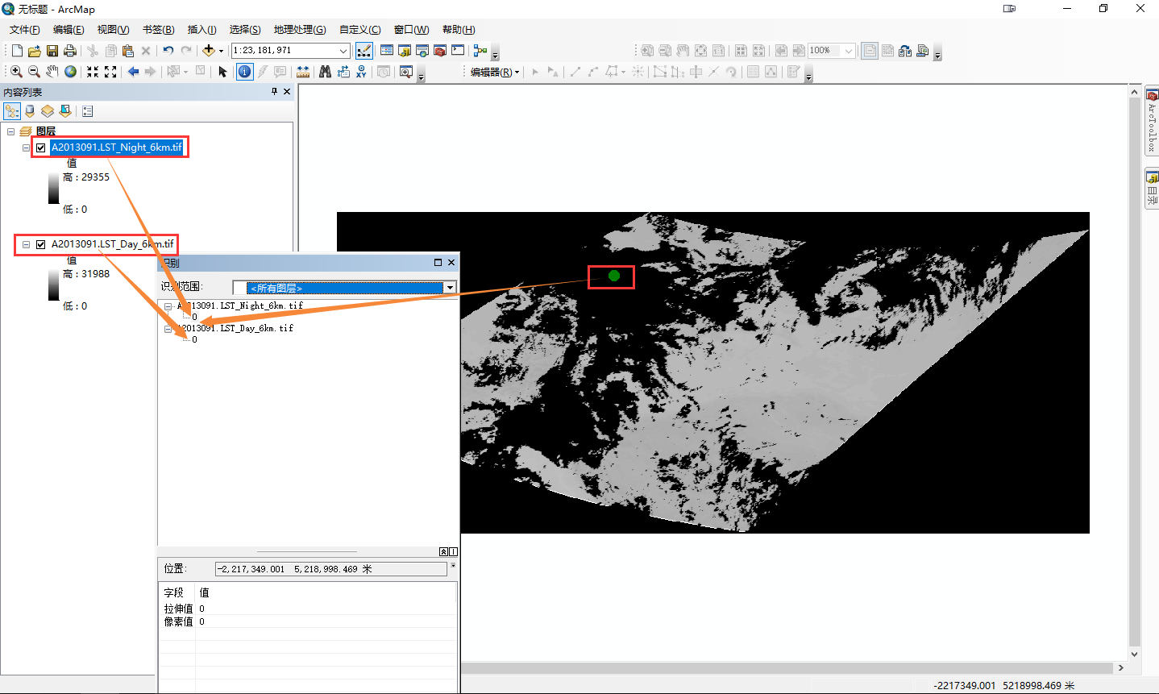Open the 文件 menu
Viewport: 1159px width, 694px height.
coord(23,29)
